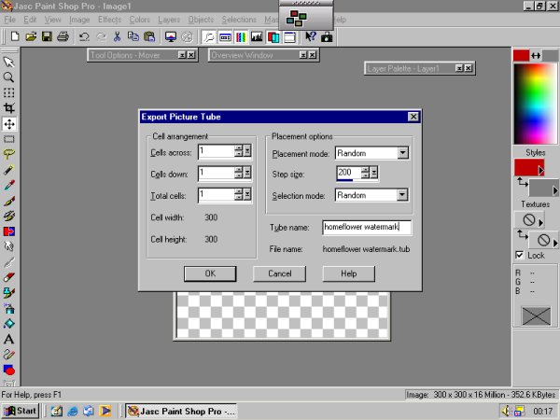Select the Zoom magnifier tool
560x420 pixels.
tap(9, 77)
